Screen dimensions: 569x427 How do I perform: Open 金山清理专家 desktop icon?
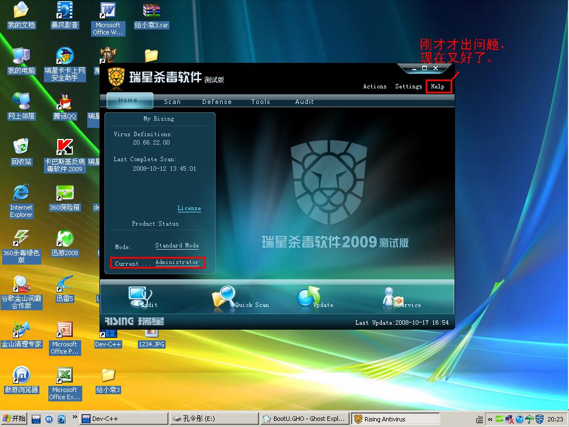(x=21, y=334)
